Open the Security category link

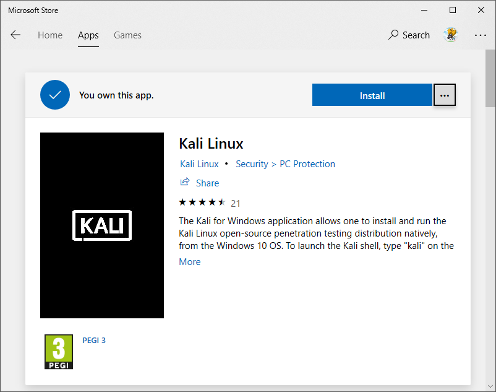point(252,164)
